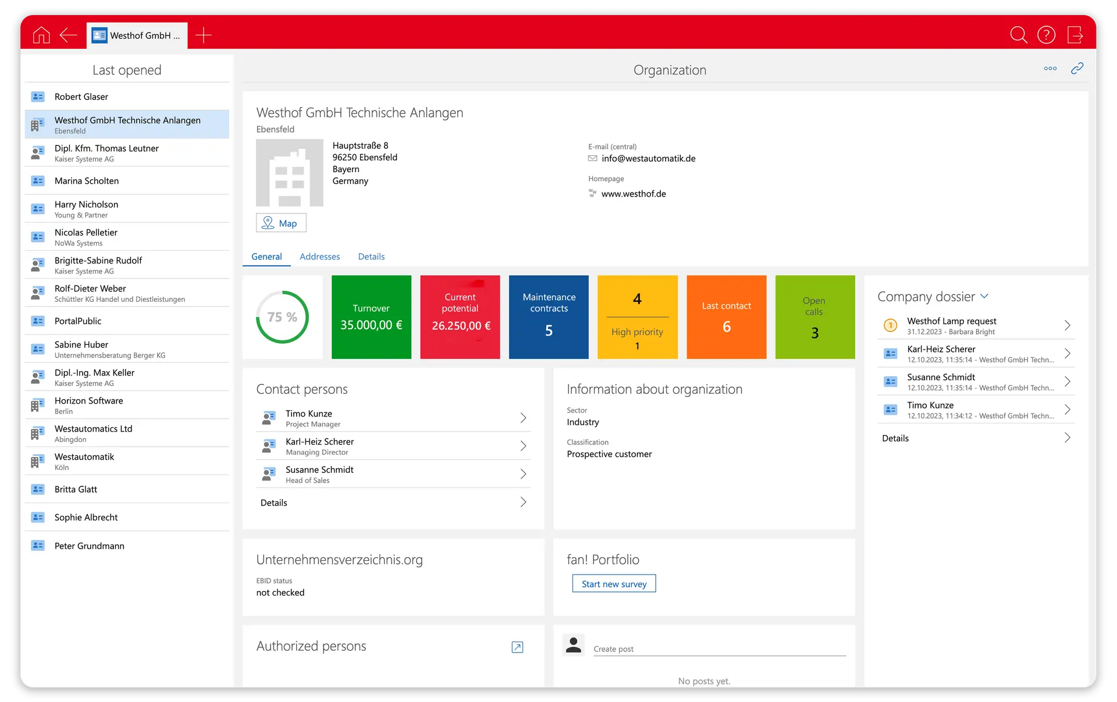
Task: Copy link via chain icon
Action: pyautogui.click(x=1077, y=69)
